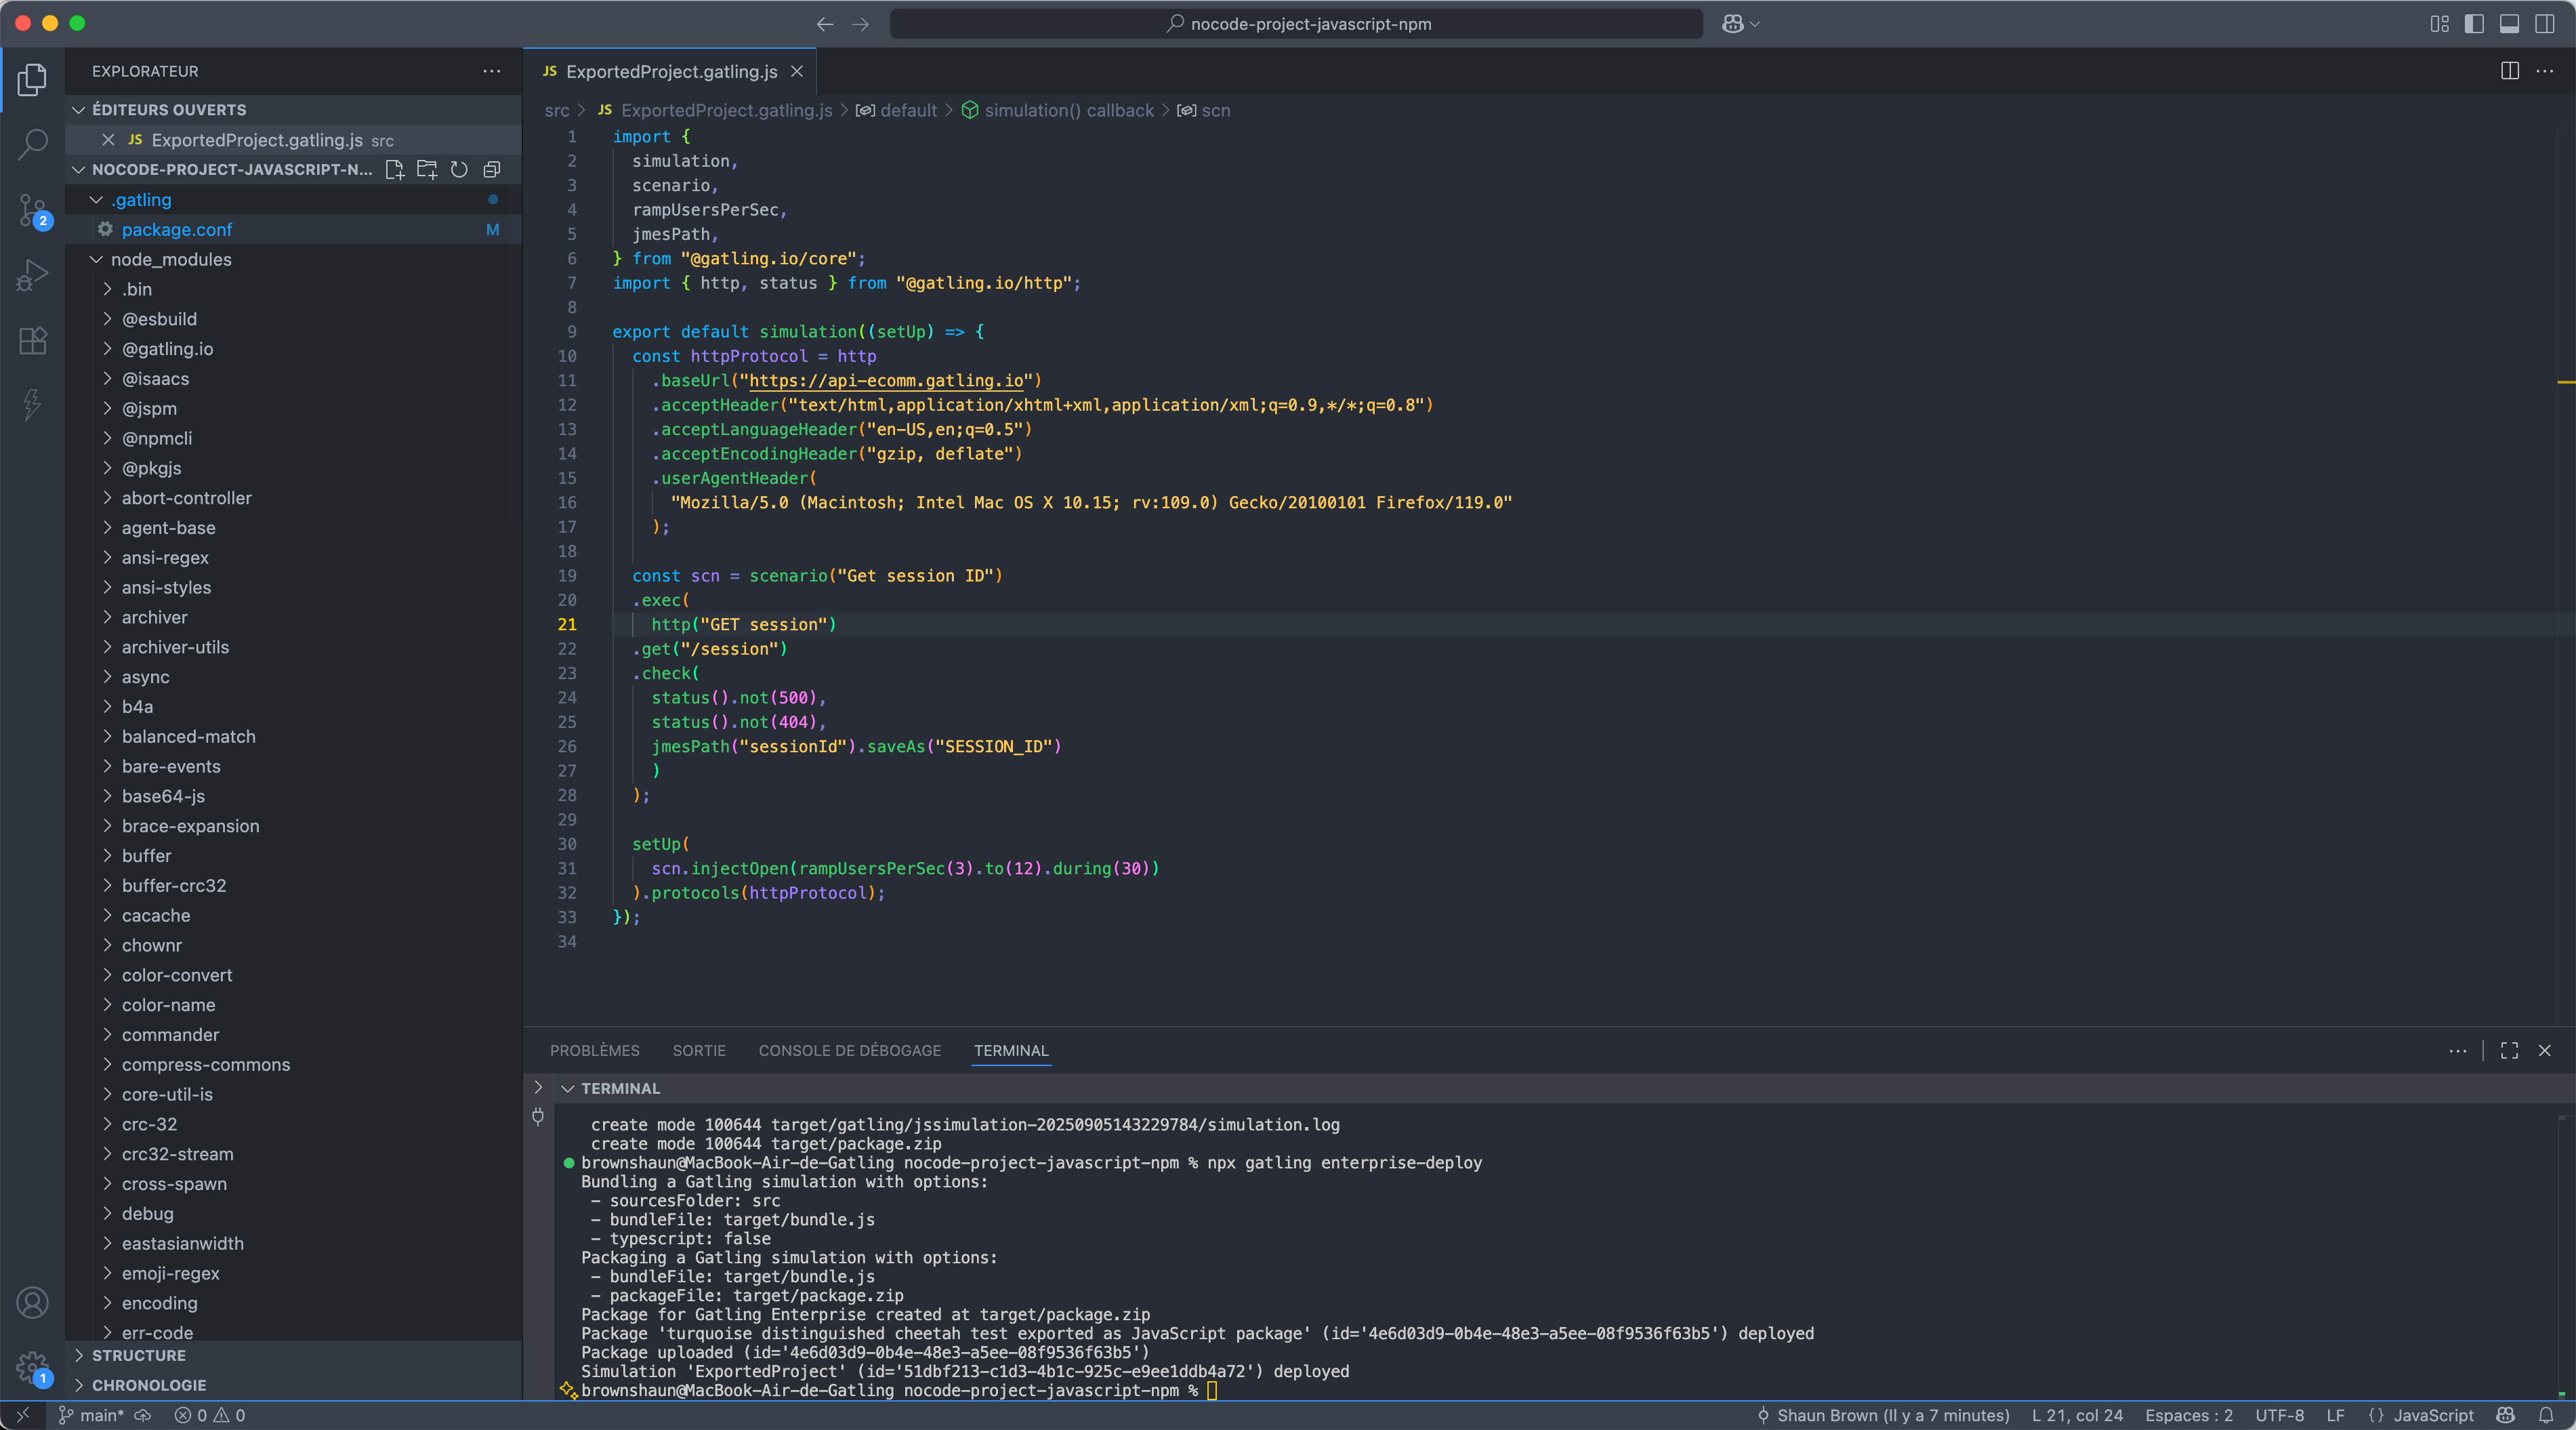
Task: Refresh the explorer file tree
Action: [x=459, y=169]
